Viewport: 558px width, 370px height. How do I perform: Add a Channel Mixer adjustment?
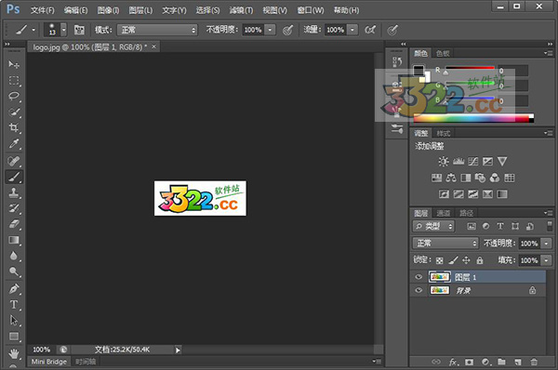pyautogui.click(x=495, y=178)
